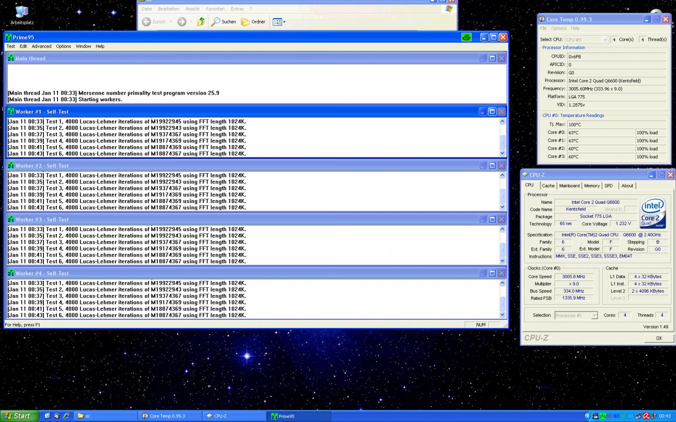
Task: Switch to the SPD tab in CPU-Z
Action: point(609,186)
